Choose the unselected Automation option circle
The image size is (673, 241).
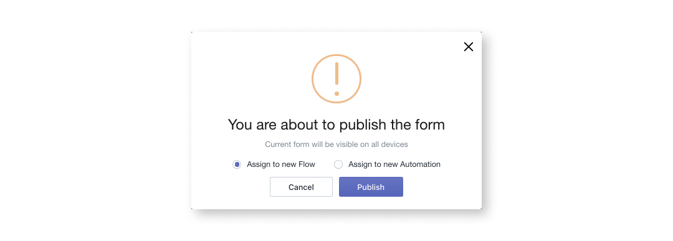click(x=338, y=164)
